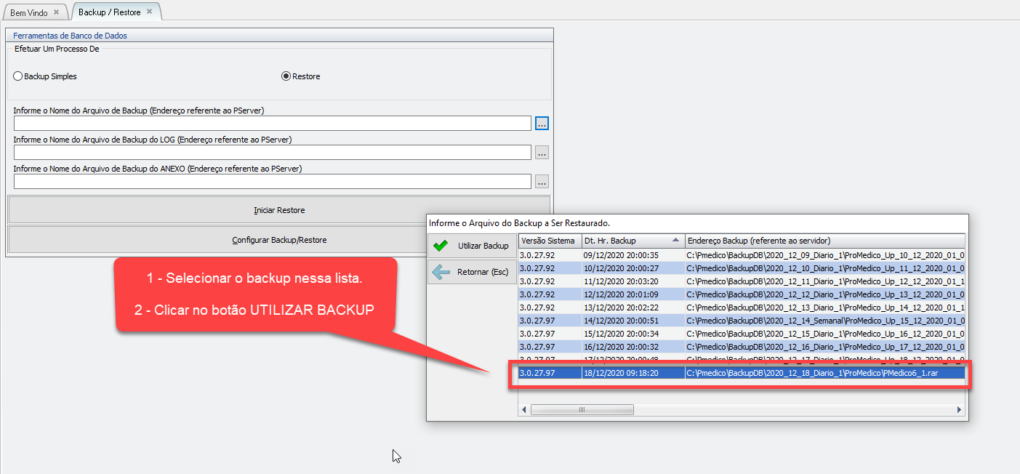The height and width of the screenshot is (474, 1020).
Task: Open browse button for ANEXO backup file
Action: [542, 182]
